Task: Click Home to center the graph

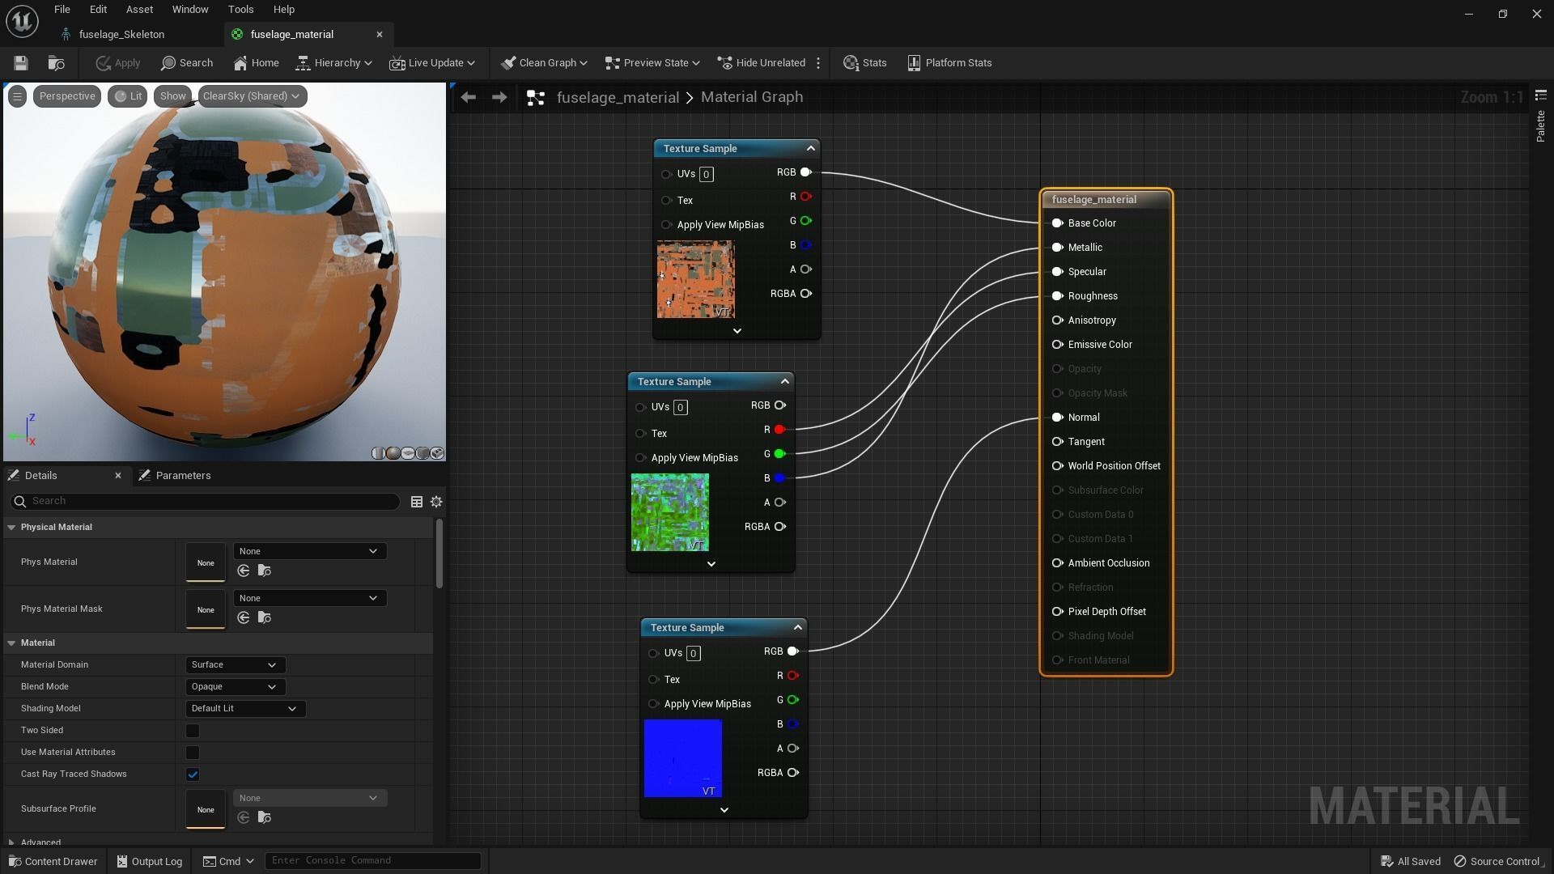Action: (x=256, y=63)
